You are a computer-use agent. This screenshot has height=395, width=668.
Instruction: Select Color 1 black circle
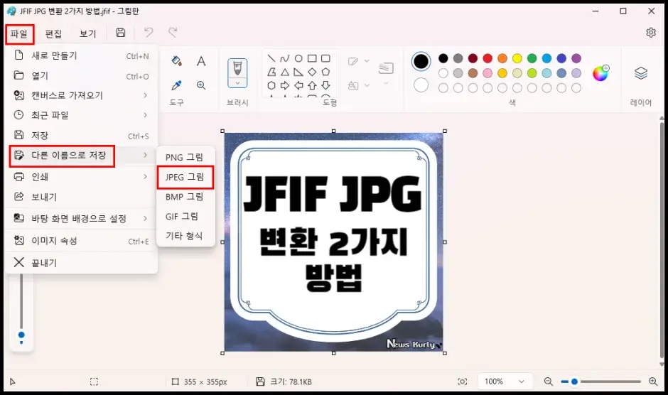[x=421, y=62]
